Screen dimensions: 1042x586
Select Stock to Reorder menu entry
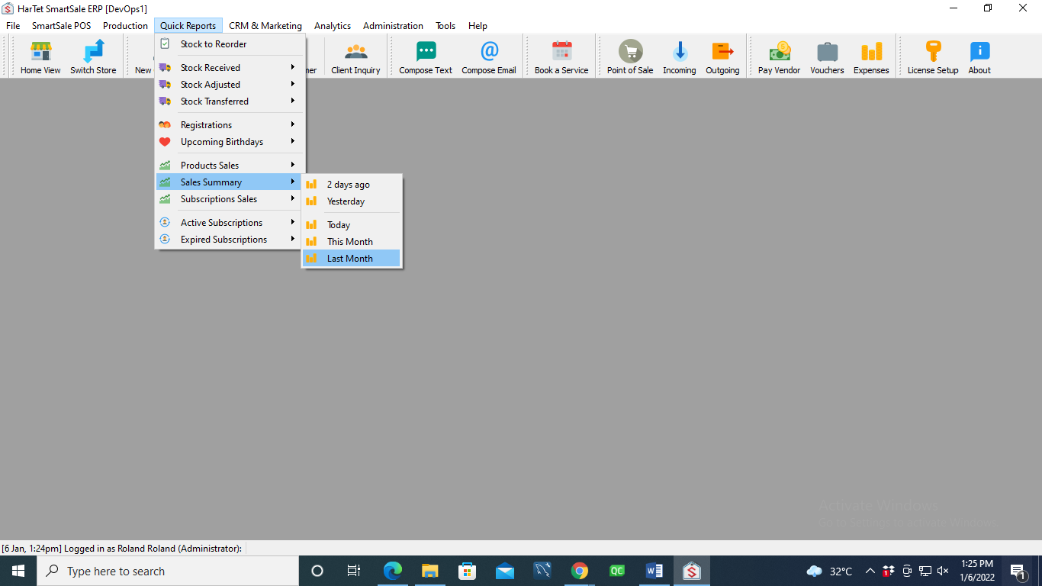click(x=214, y=44)
